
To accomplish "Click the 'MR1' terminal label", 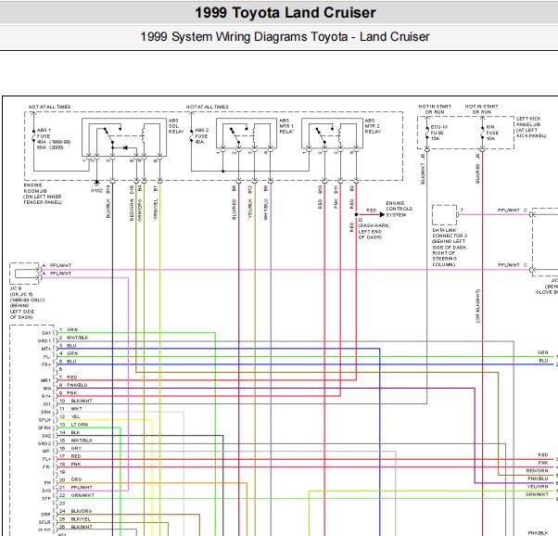I will pyautogui.click(x=46, y=380).
